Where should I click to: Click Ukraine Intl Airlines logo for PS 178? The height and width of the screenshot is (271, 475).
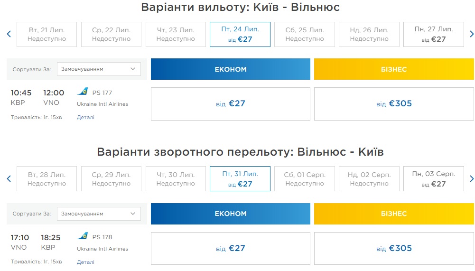[82, 236]
